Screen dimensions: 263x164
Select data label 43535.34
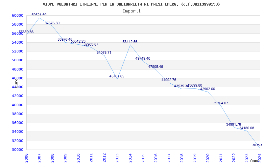181,86
